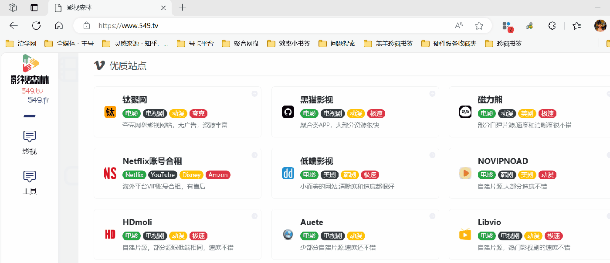Click the arrow icon on 黑猫影视 card corner

click(x=432, y=93)
